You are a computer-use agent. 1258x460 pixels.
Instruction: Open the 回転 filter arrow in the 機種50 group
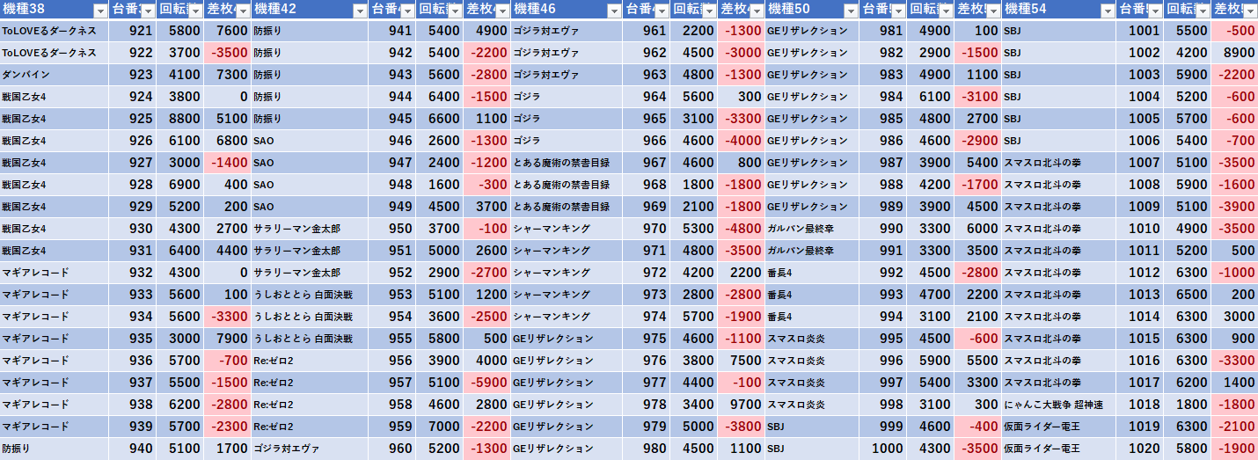(x=945, y=11)
